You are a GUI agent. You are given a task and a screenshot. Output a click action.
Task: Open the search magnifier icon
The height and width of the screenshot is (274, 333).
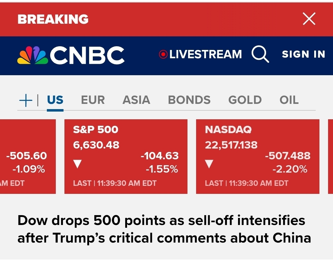coord(260,55)
